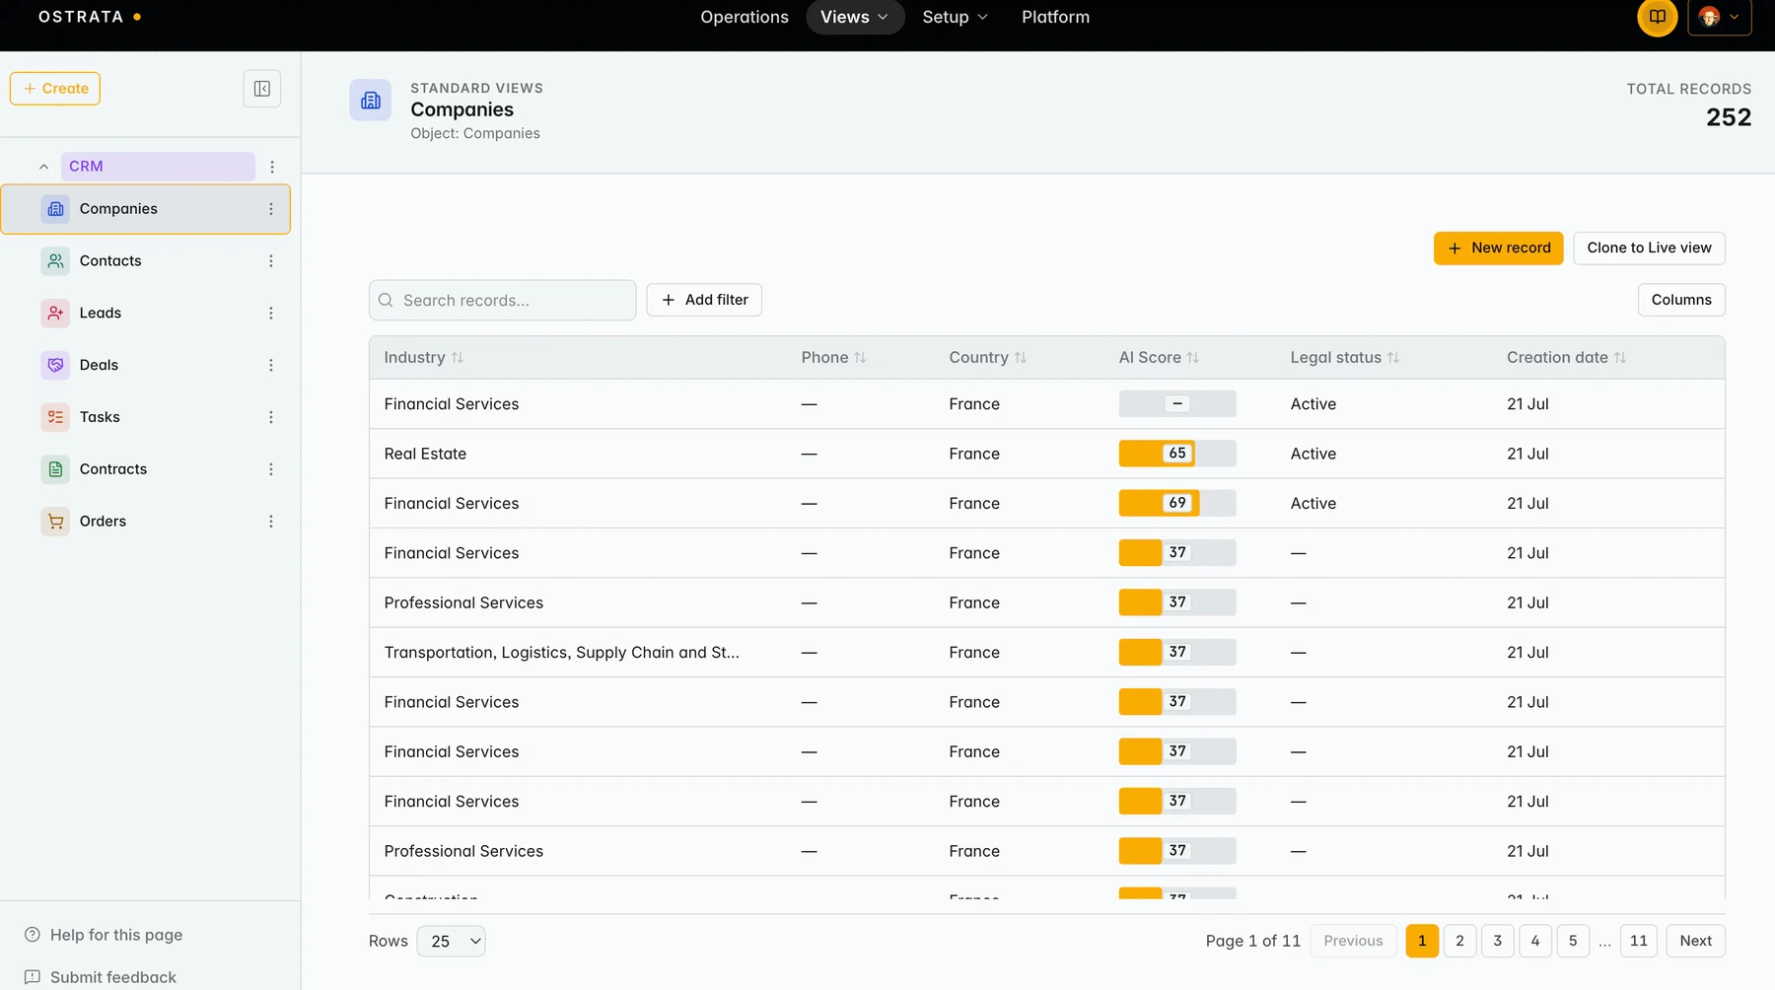1775x990 pixels.
Task: Go to Operations in top navigation
Action: click(745, 17)
